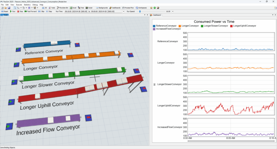Click the Reset simulation button
Viewport: 277px width, 149px height.
[x=5, y=12]
